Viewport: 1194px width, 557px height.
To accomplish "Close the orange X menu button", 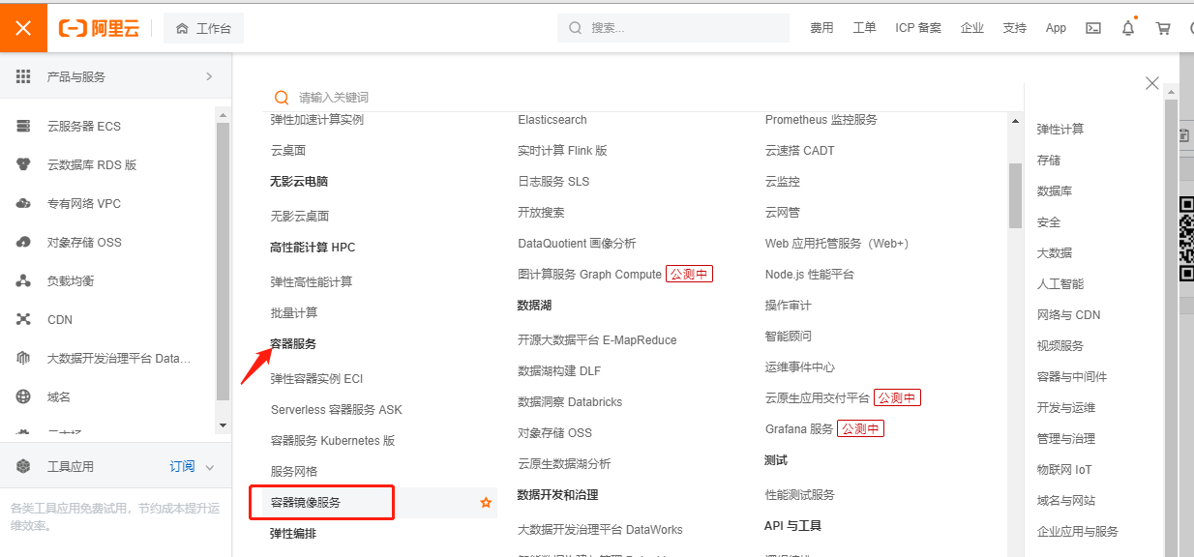I will click(23, 28).
